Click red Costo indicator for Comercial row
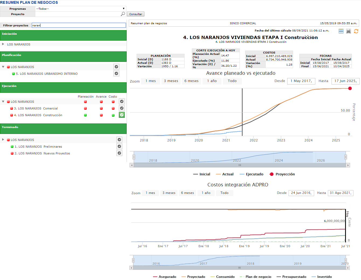 coord(113,108)
